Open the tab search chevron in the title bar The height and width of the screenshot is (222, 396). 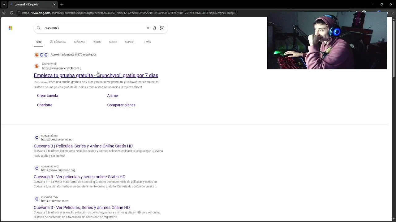(4, 4)
